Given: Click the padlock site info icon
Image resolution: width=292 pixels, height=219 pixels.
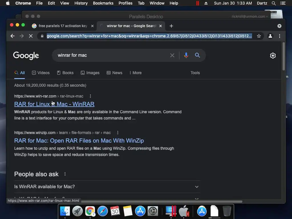Looking at the screenshot, I should 42,36.
